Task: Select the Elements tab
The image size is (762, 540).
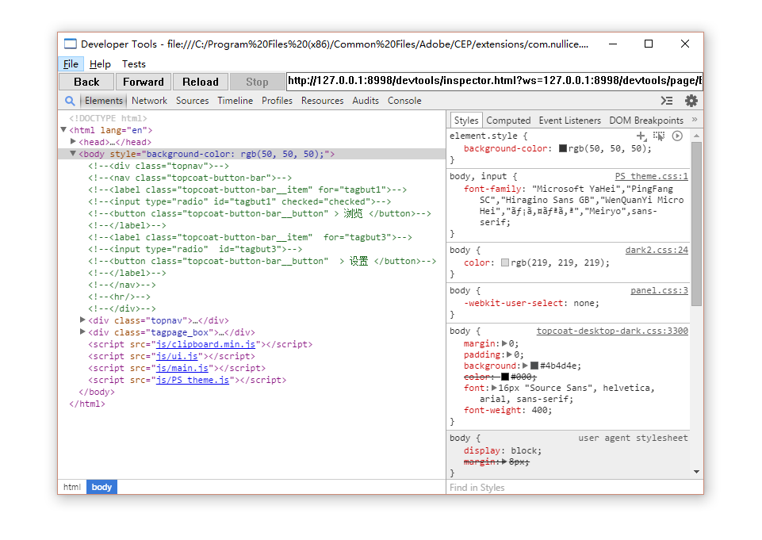Action: point(104,101)
